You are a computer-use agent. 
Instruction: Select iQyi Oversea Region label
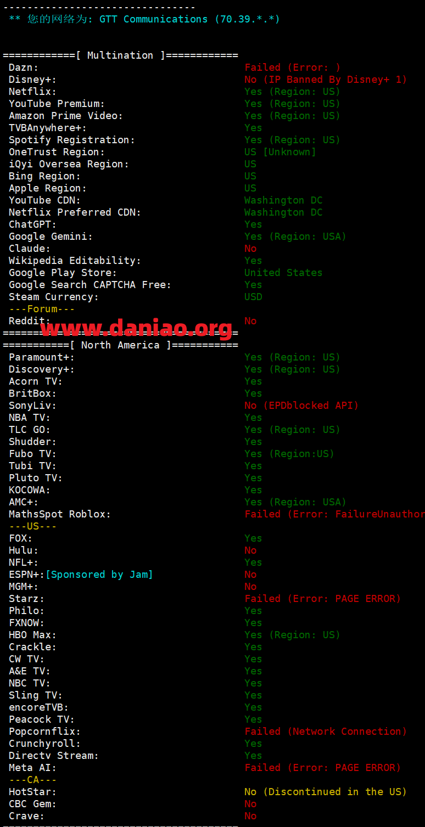coord(69,164)
